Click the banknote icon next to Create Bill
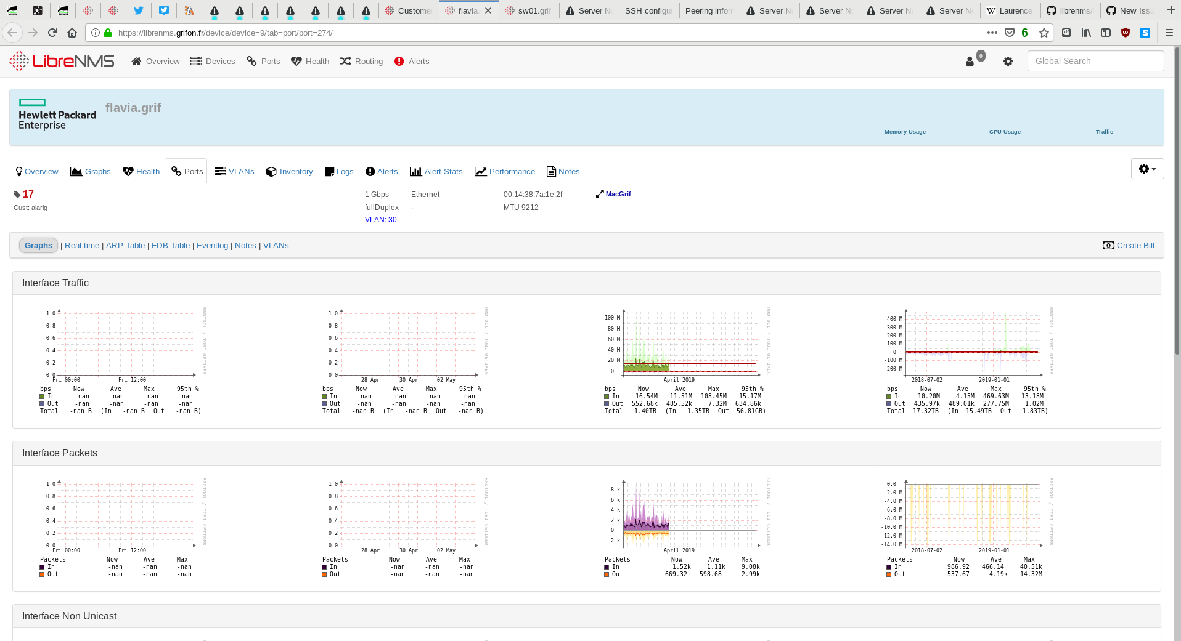Image resolution: width=1181 pixels, height=641 pixels. point(1108,245)
